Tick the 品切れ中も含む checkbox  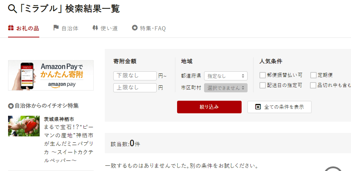tap(313, 85)
